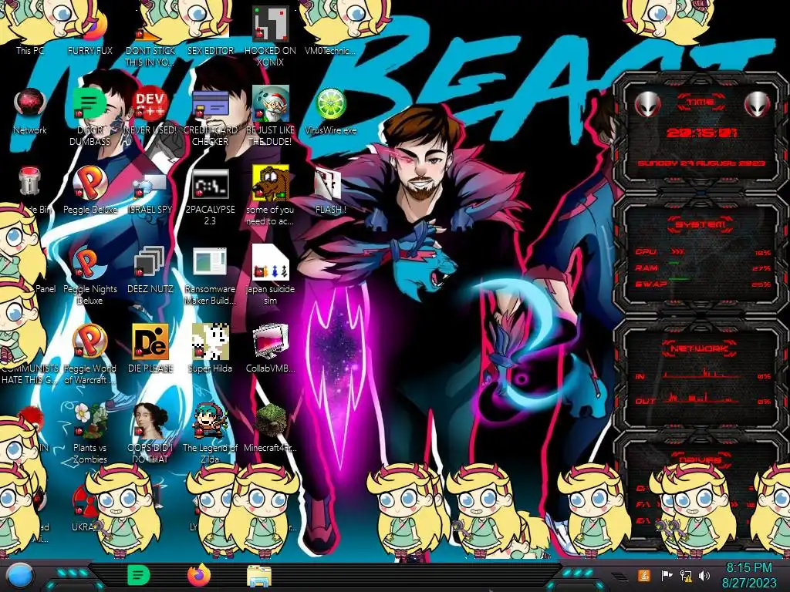Select the Minecraft4Fr... block icon
790x592 pixels.
pos(270,428)
